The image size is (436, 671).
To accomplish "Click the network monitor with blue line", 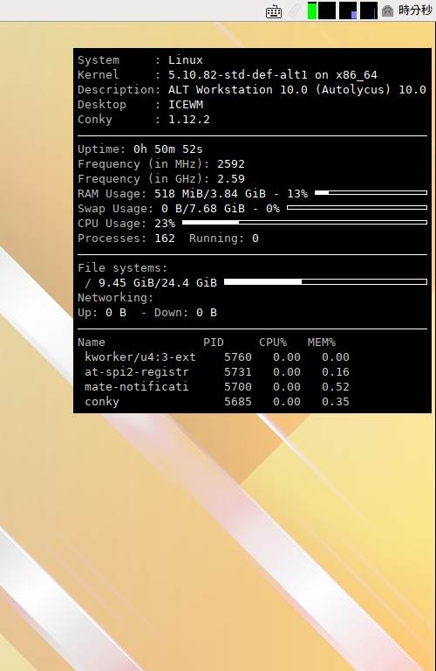I will 369,10.
